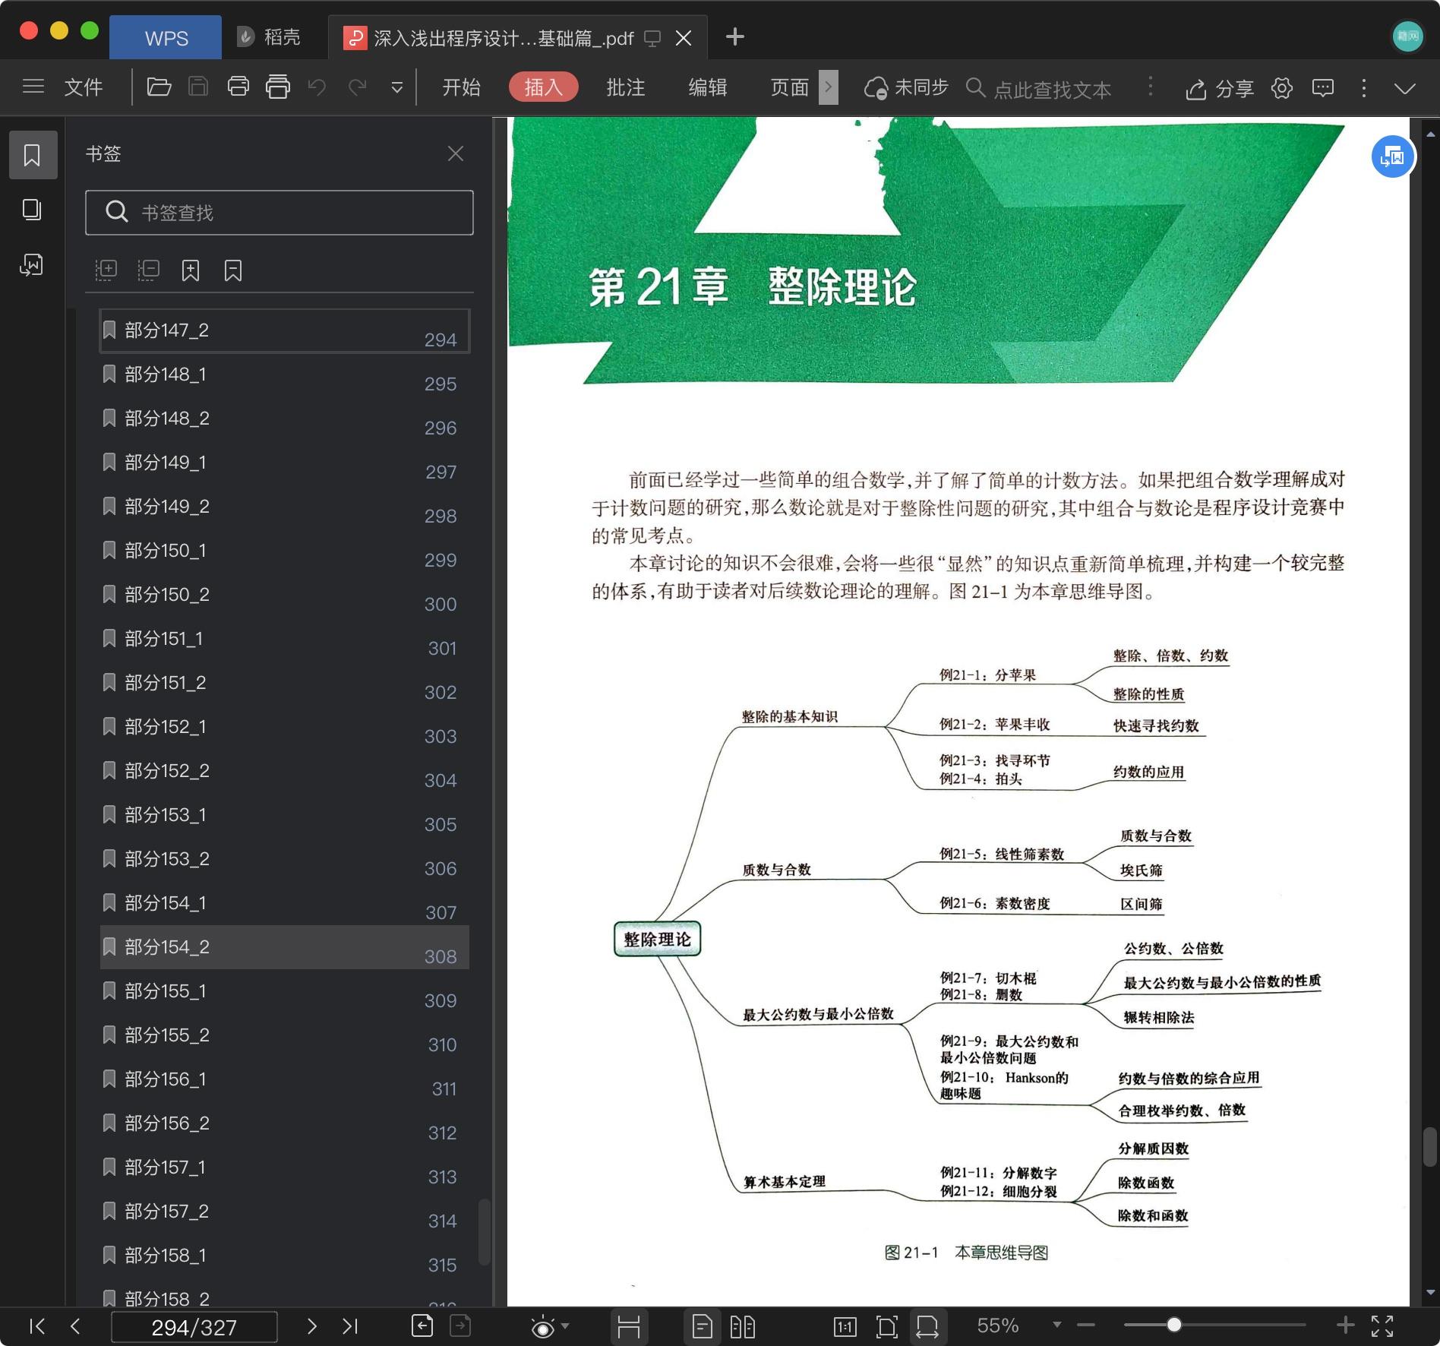The image size is (1440, 1346).
Task: Switch to the 开始 tab
Action: 462,87
